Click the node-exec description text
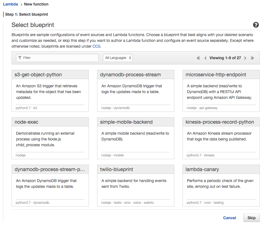Image resolution: width=278 pixels, height=225 pixels. 45,139
